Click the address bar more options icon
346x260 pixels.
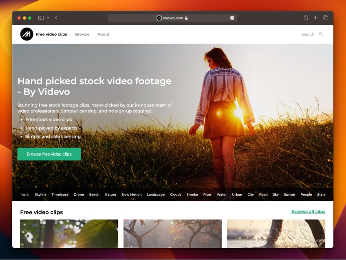[232, 18]
